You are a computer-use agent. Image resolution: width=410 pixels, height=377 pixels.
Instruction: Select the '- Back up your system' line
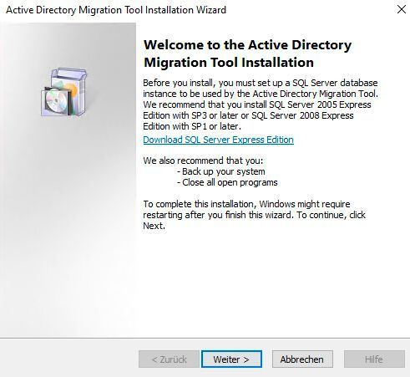pos(221,171)
